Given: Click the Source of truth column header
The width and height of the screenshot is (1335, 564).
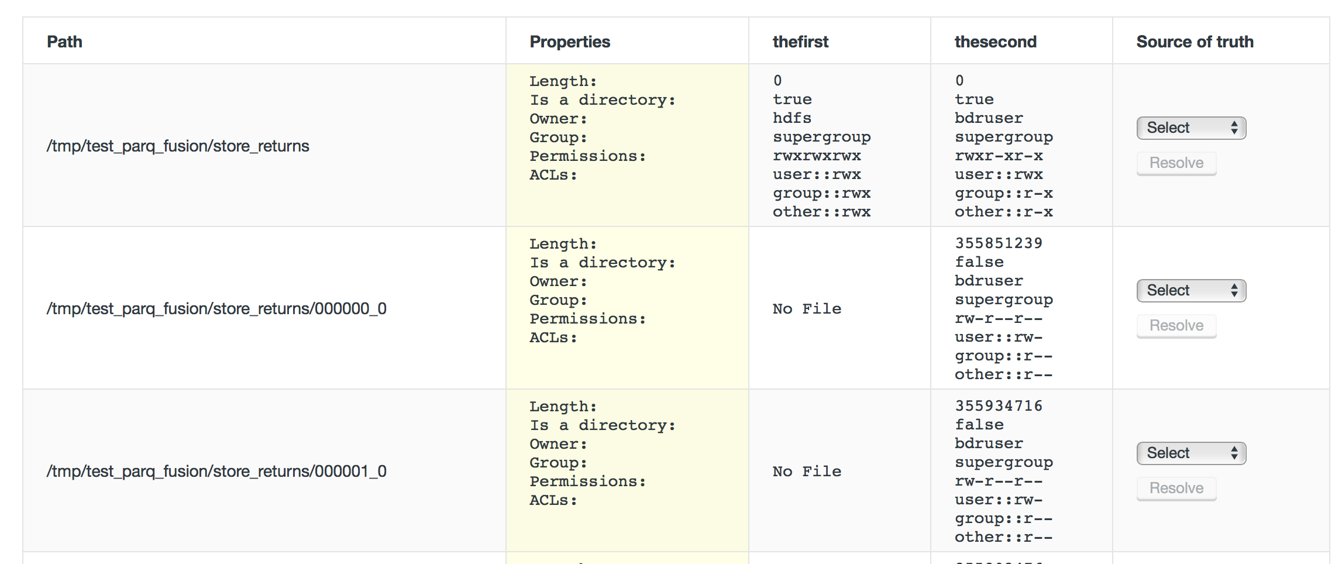Looking at the screenshot, I should [x=1195, y=42].
